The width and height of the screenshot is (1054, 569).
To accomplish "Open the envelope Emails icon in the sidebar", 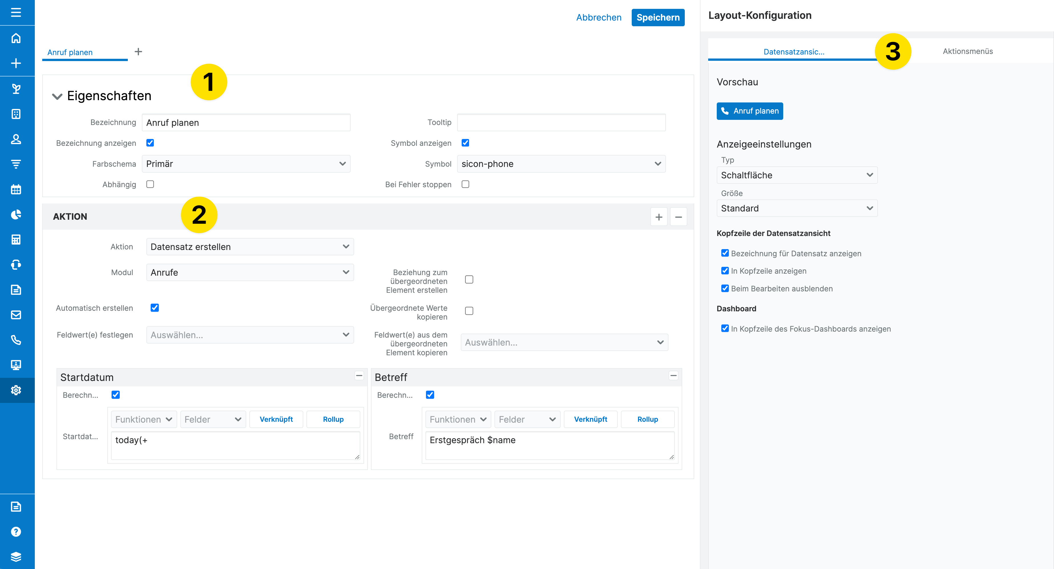I will point(16,315).
